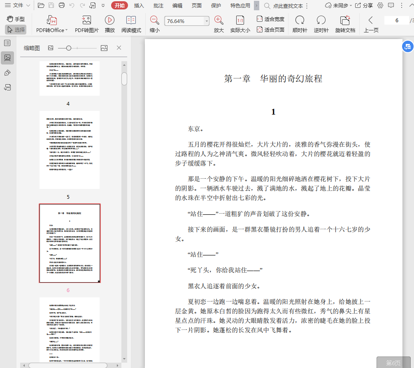Switch to the 插入 tab

[139, 5]
